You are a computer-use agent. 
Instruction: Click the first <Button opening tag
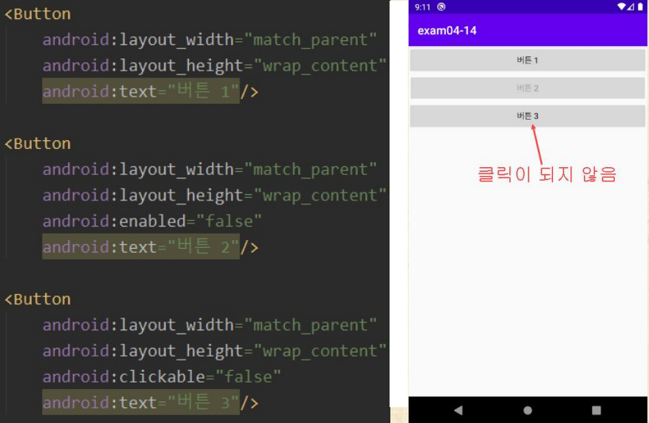(37, 14)
